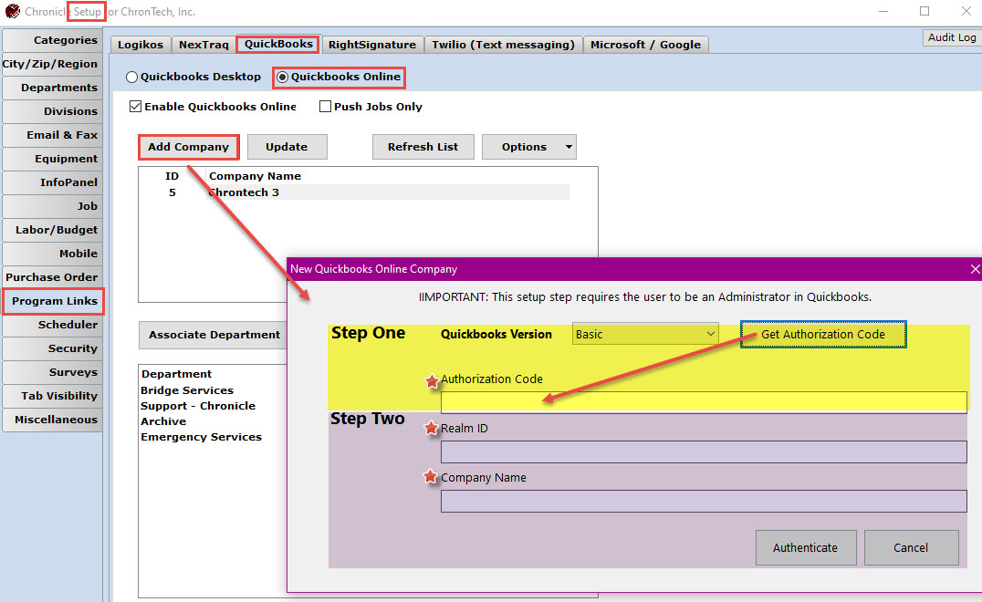Switch to the NexTraq tab

click(x=204, y=45)
